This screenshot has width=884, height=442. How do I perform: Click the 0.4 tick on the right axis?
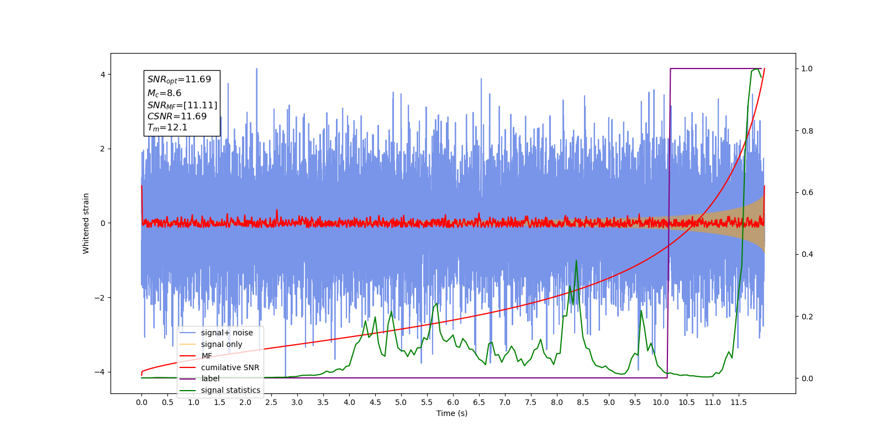807,254
